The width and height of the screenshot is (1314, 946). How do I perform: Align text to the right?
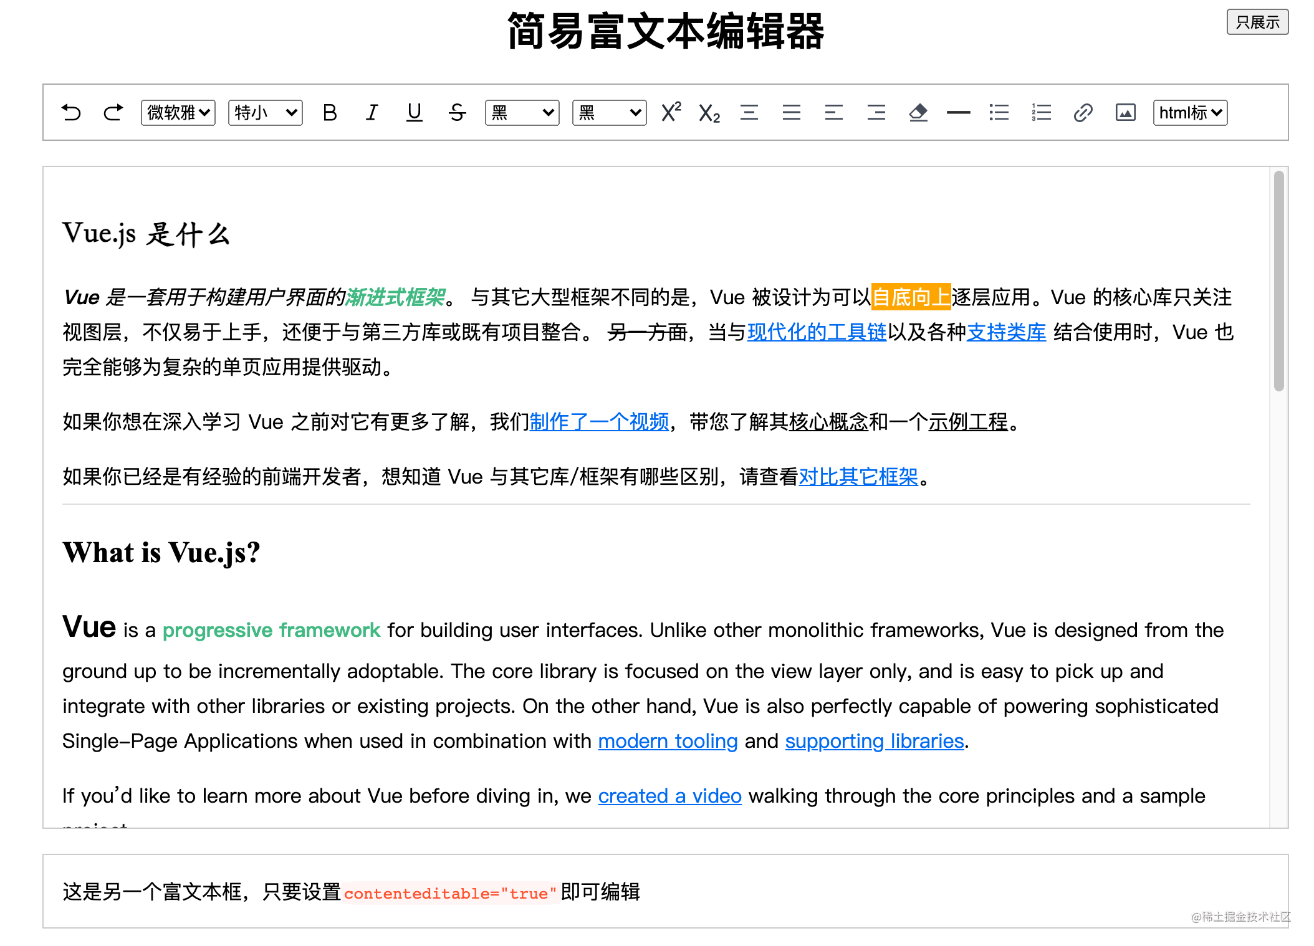(x=876, y=113)
